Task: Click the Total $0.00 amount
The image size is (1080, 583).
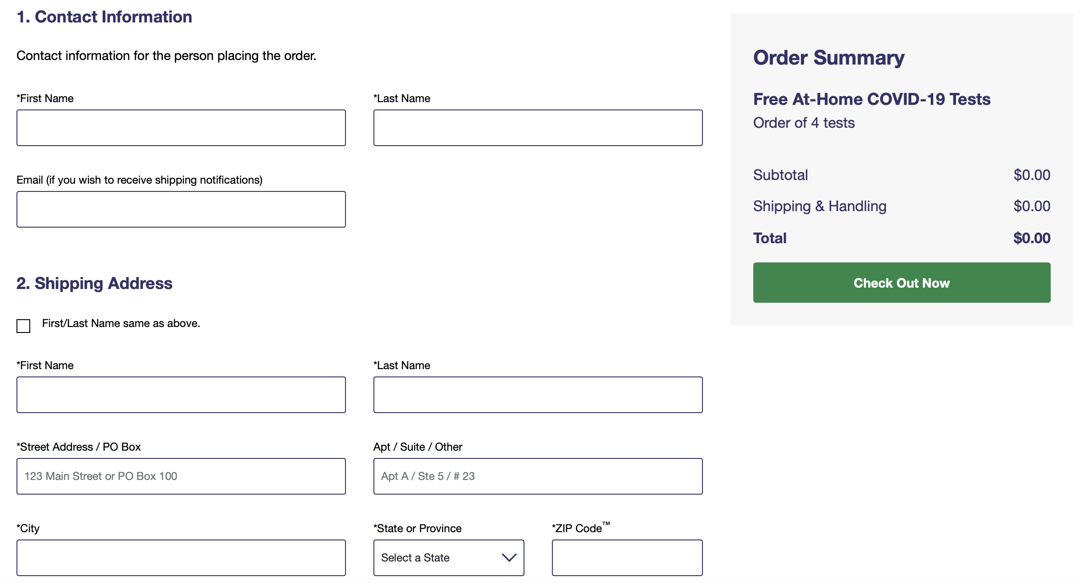Action: pyautogui.click(x=1031, y=238)
